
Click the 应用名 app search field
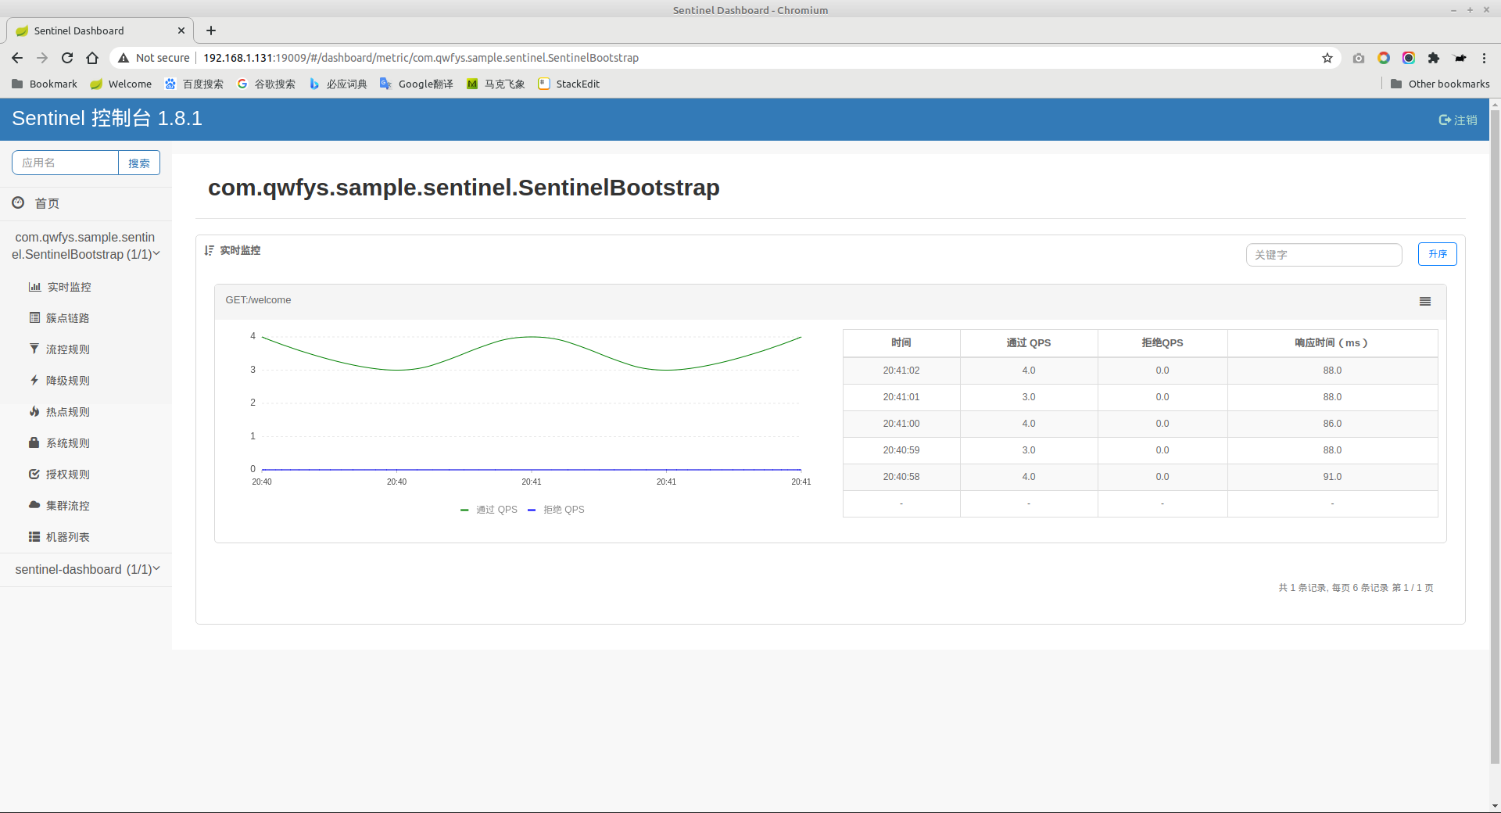point(65,163)
